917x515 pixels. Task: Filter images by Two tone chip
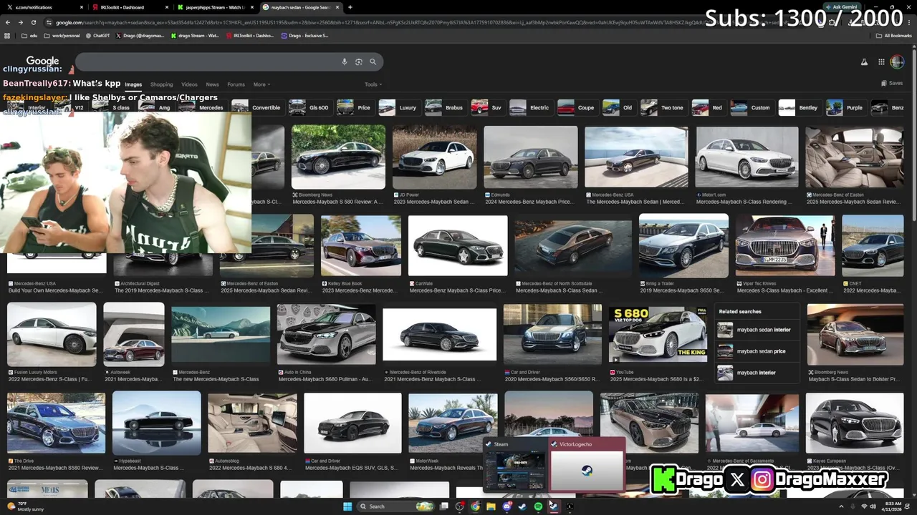(663, 107)
